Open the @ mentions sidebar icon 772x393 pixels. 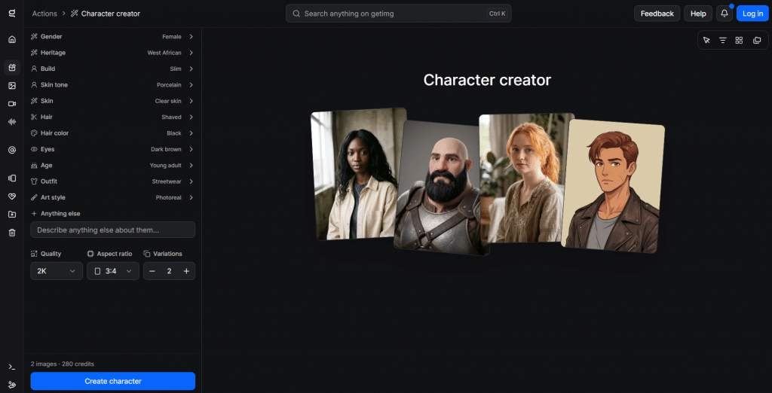[12, 150]
